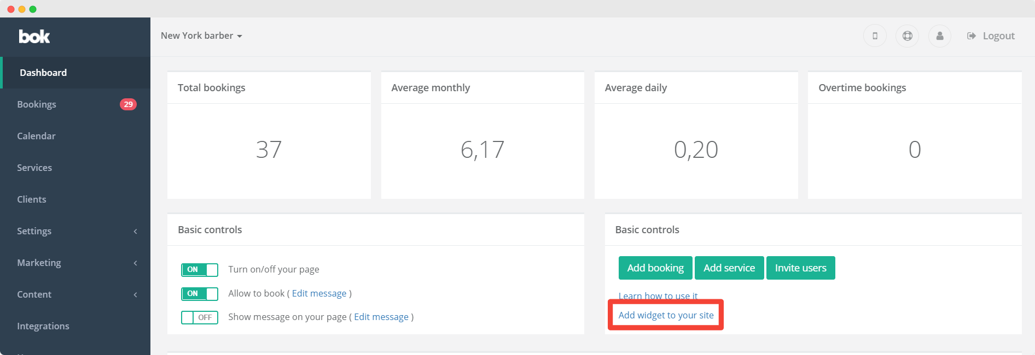Click the red 29 bookings badge
The width and height of the screenshot is (1035, 355).
[x=128, y=104]
